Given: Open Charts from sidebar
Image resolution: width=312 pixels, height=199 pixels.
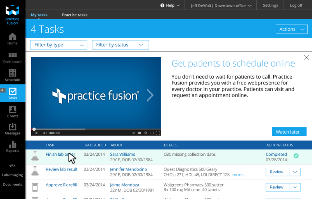Looking at the screenshot, I should point(12,112).
